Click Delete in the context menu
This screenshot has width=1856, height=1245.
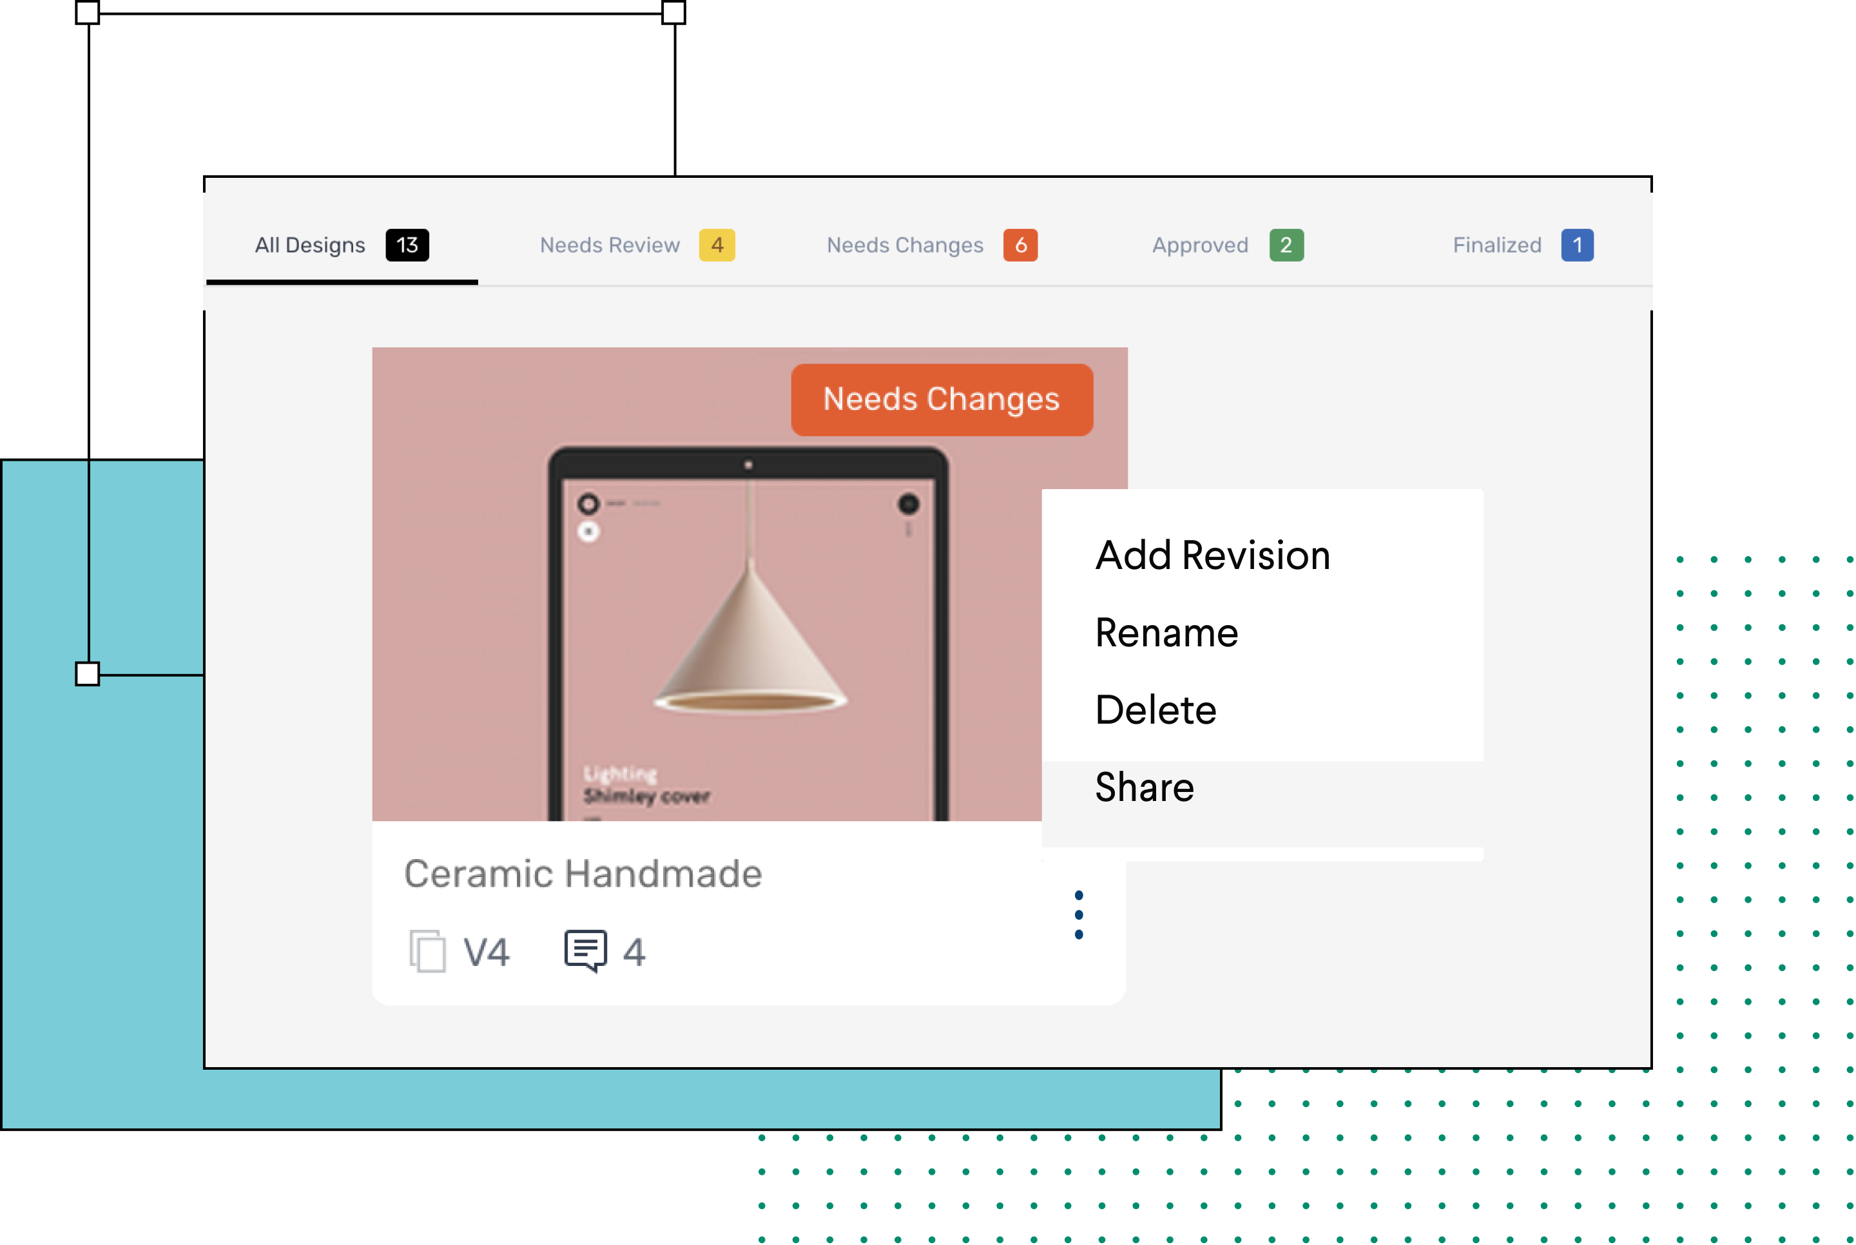(x=1155, y=709)
